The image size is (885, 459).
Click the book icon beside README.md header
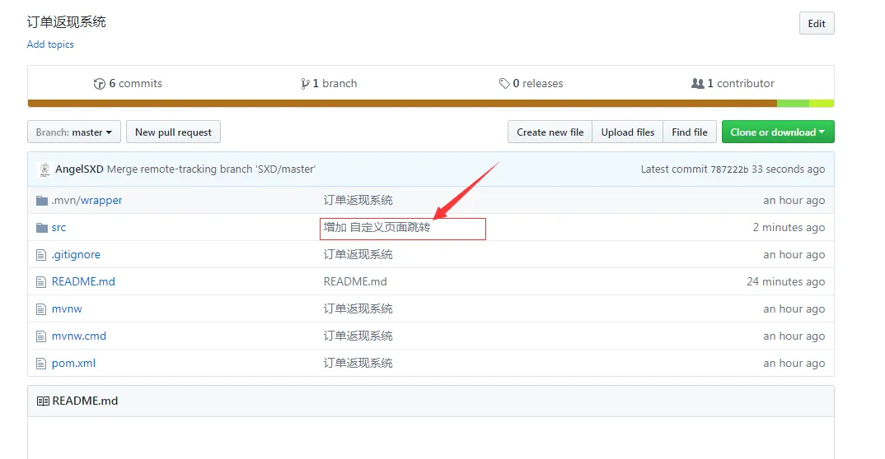tap(43, 401)
